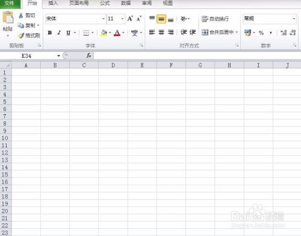Open the font size dropdown

click(122, 19)
